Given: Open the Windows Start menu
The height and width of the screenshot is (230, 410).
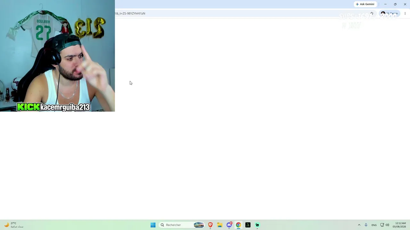Looking at the screenshot, I should (153, 225).
